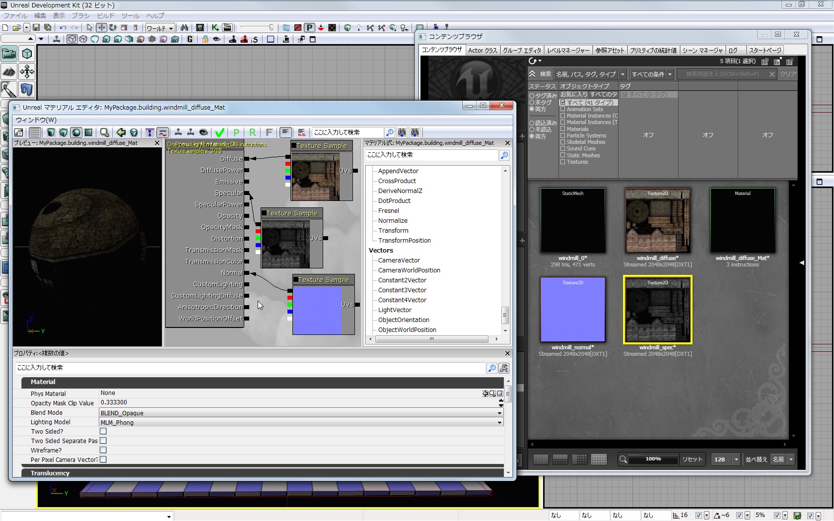Enable the Two Sided? checkbox
This screenshot has width=834, height=521.
point(103,431)
